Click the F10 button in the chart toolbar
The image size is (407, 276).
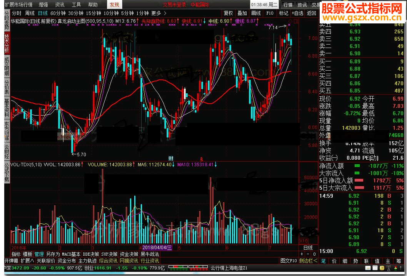270,13
